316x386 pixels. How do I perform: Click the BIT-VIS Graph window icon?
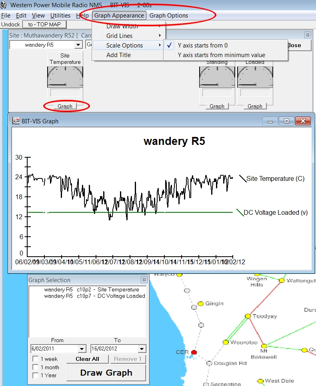click(16, 121)
